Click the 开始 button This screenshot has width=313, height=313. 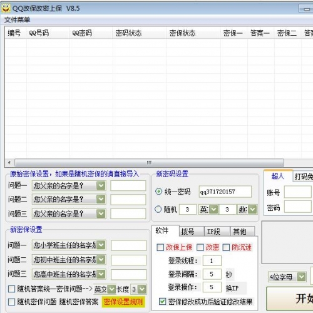point(290,299)
